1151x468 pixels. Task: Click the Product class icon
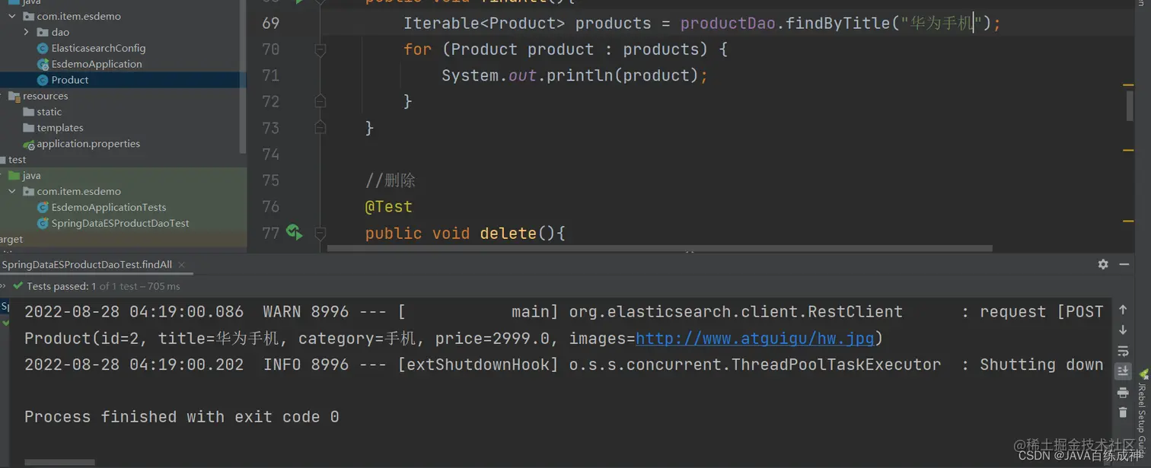click(43, 80)
